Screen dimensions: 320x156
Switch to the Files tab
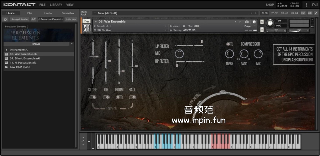click(30, 13)
